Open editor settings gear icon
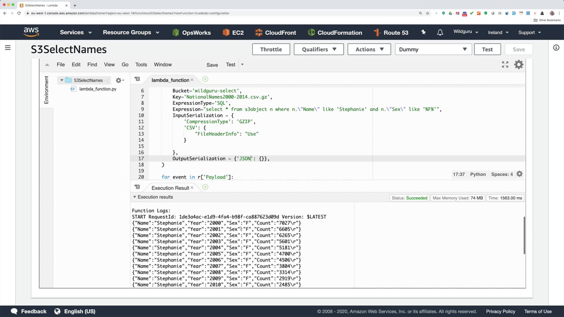564x317 pixels. 519,65
